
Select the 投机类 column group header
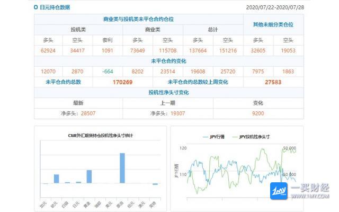(x=78, y=30)
